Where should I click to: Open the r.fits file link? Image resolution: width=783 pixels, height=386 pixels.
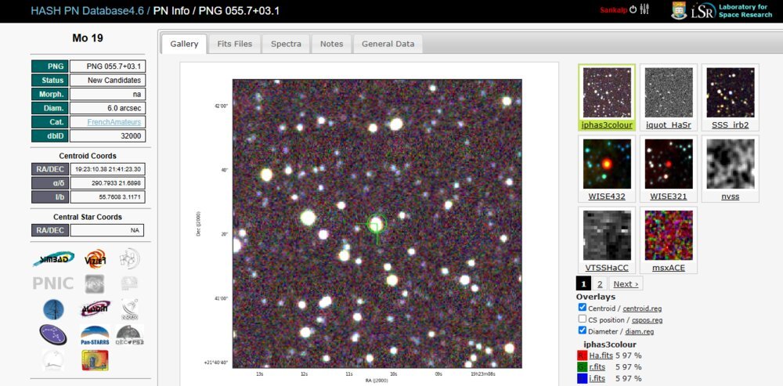point(597,367)
